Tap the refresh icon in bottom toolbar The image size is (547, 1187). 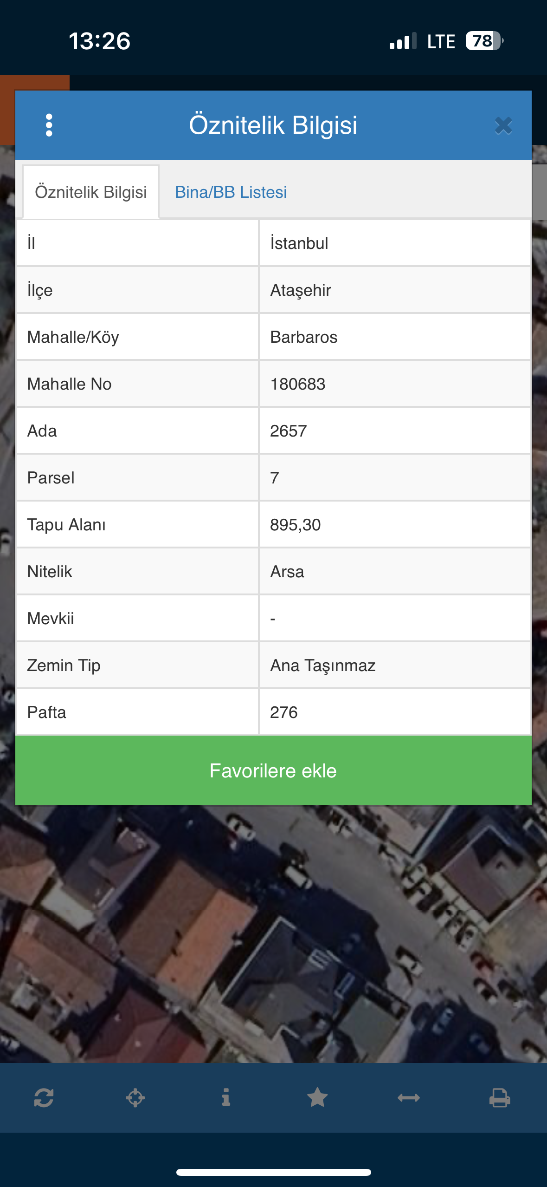(x=44, y=1098)
